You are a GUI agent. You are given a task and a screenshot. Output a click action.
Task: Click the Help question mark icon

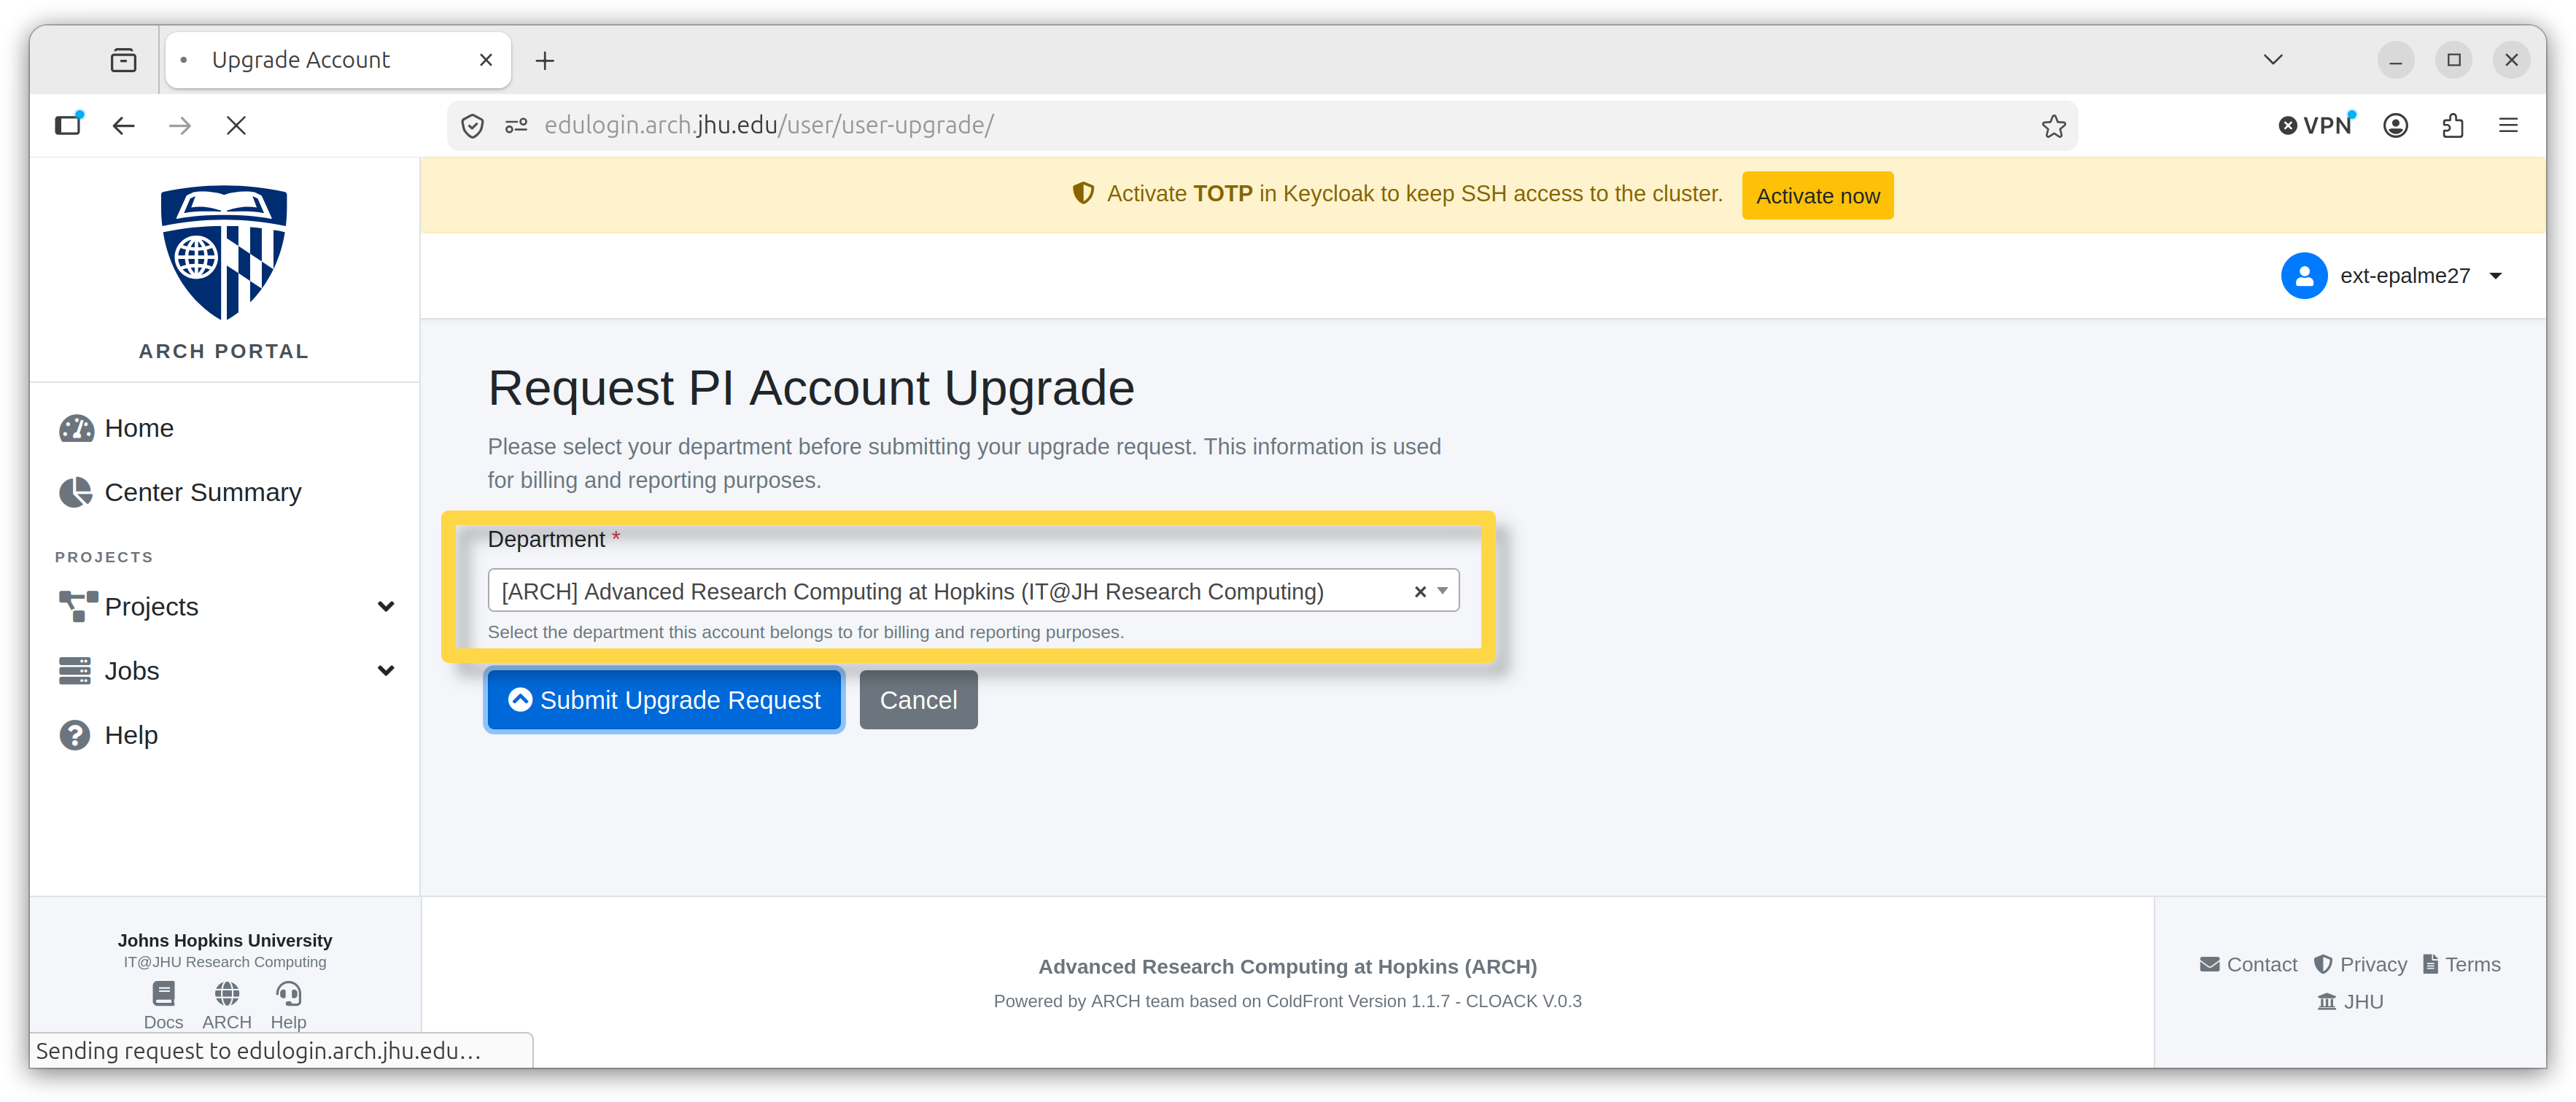pyautogui.click(x=75, y=735)
